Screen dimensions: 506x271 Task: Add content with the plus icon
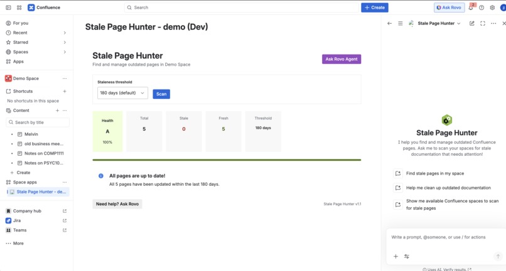coord(57,110)
